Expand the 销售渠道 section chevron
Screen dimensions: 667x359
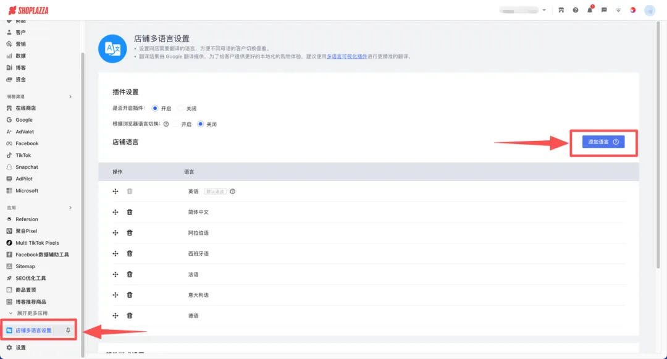click(x=70, y=96)
